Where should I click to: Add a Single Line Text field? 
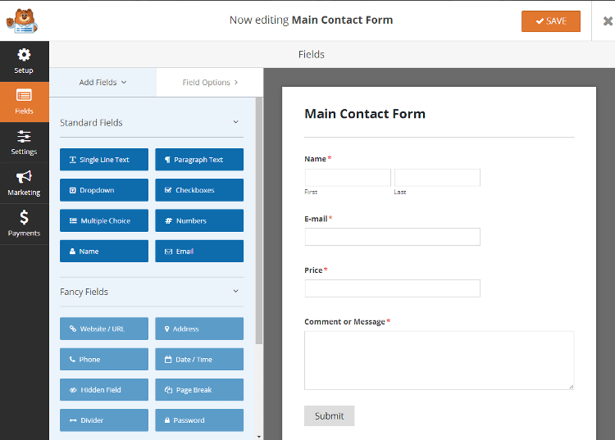coord(104,160)
